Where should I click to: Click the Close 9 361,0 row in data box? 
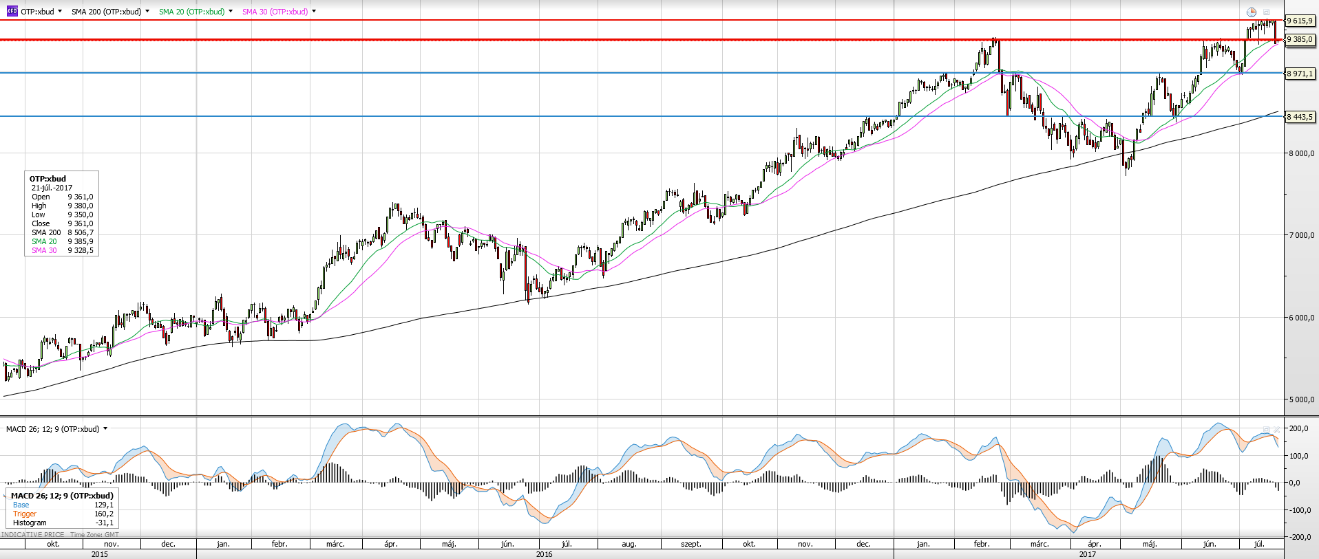tap(62, 223)
